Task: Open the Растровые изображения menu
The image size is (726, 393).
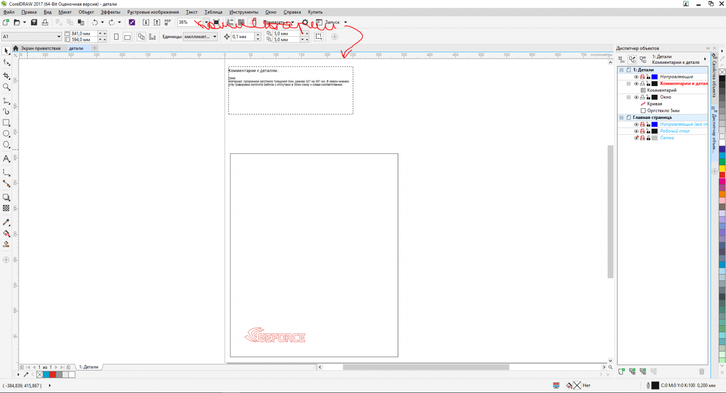Action: click(x=153, y=12)
